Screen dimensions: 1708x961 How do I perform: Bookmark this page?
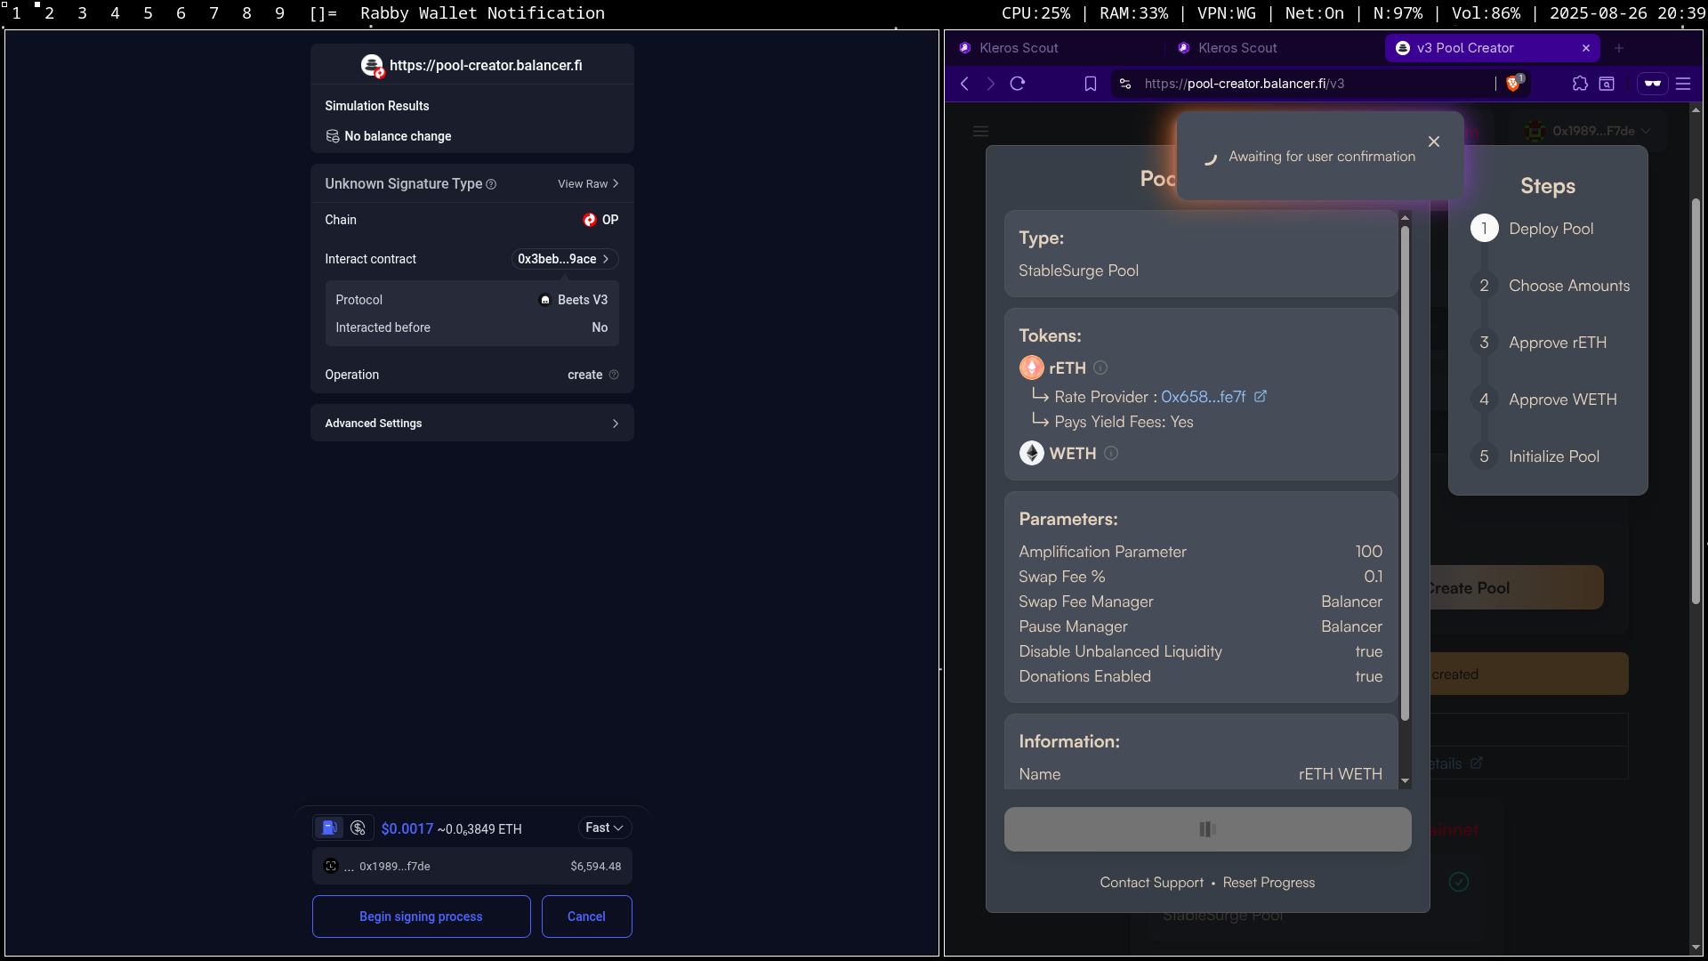pyautogui.click(x=1091, y=84)
